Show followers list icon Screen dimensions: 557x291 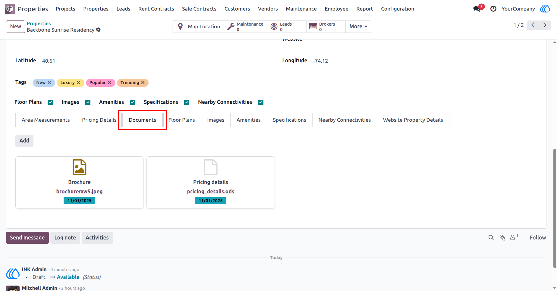click(514, 237)
